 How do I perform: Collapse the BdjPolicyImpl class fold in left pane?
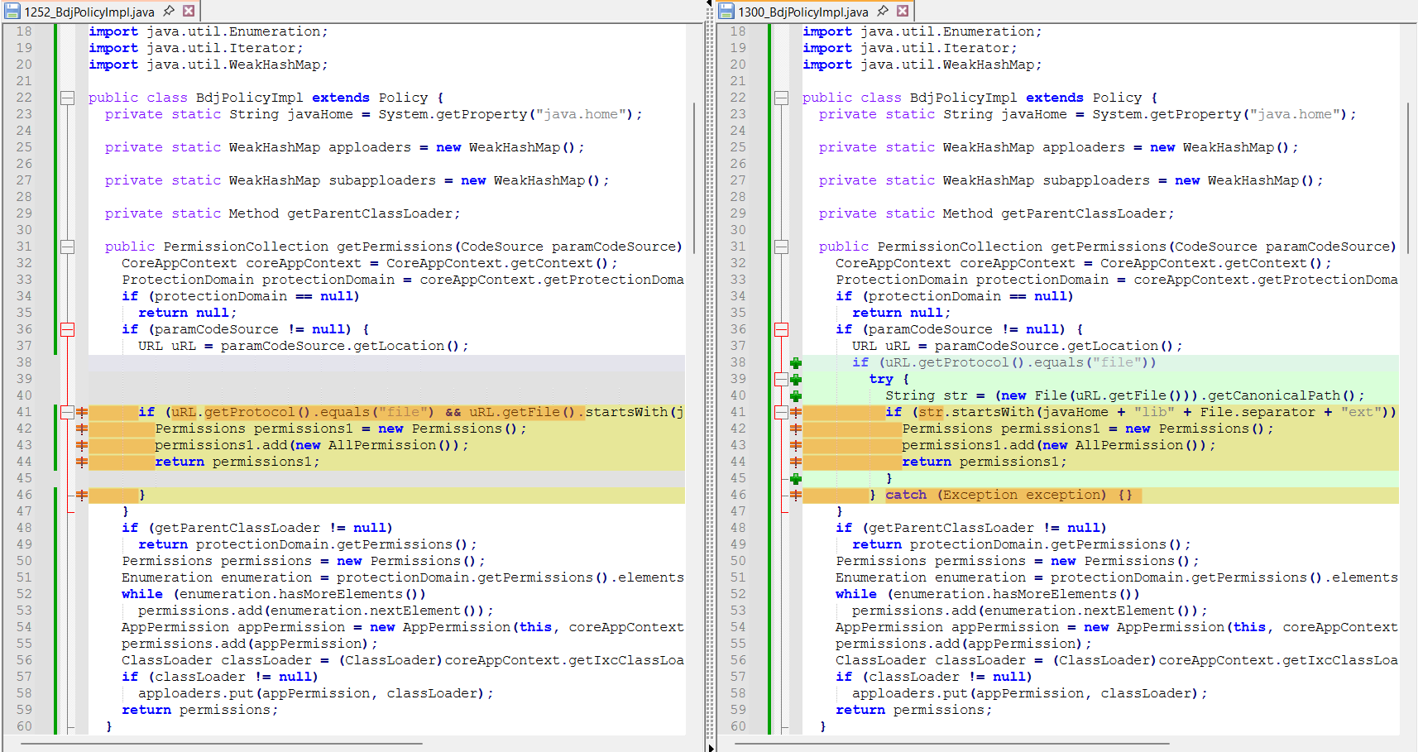point(68,98)
